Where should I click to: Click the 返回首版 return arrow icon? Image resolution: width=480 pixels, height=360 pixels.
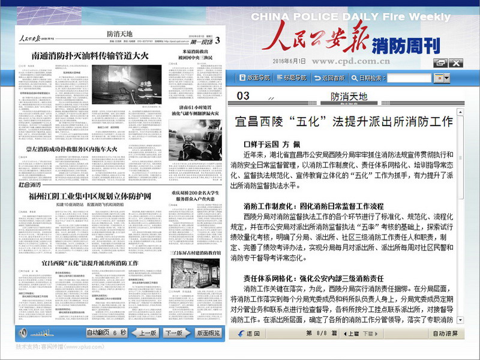pos(317,78)
